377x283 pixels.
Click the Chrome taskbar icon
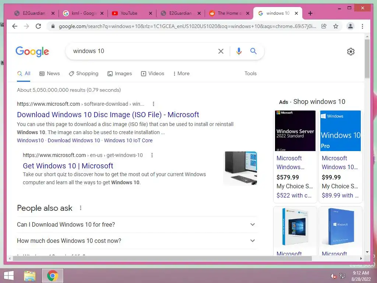pos(52,276)
